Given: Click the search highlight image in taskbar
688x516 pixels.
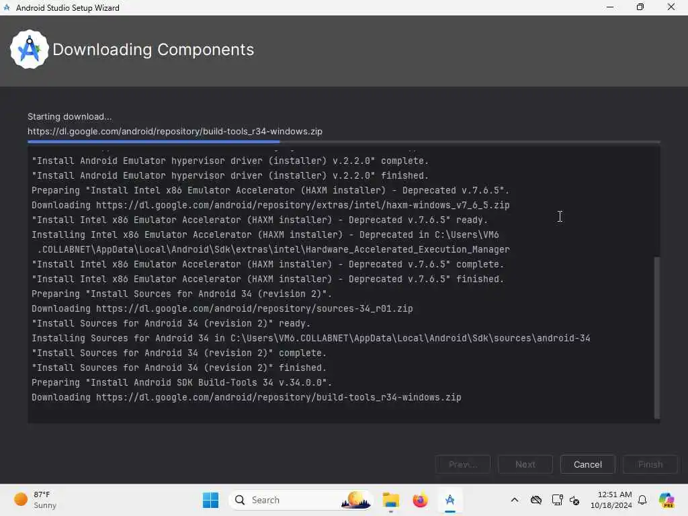Looking at the screenshot, I should 356,500.
